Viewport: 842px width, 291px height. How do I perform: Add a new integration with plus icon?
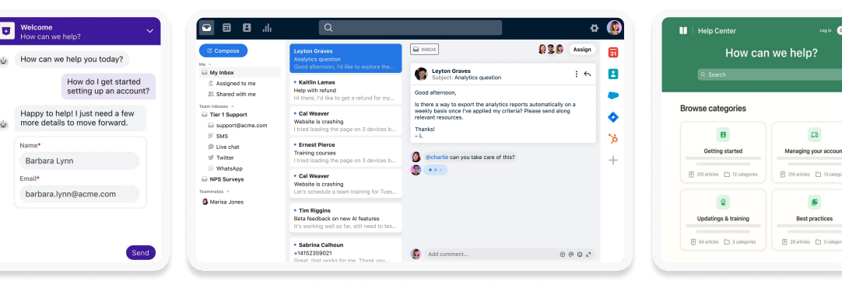[x=612, y=160]
